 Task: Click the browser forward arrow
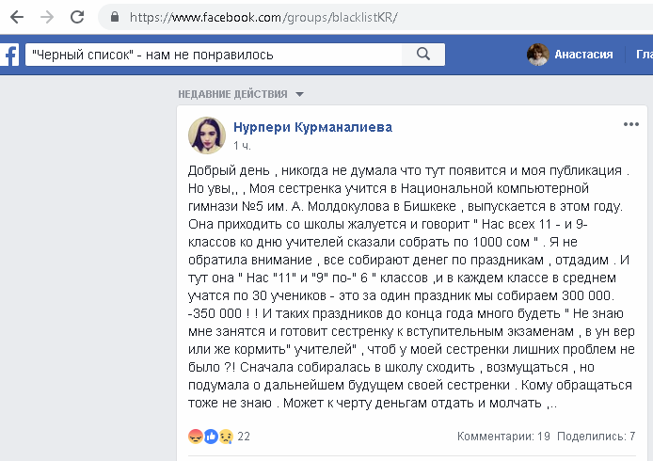tap(47, 17)
